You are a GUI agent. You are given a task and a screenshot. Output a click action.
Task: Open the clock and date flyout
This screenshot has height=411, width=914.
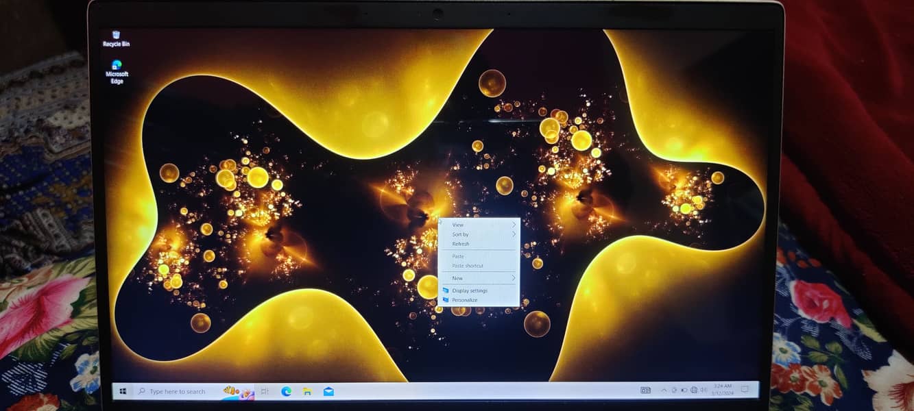(x=723, y=390)
